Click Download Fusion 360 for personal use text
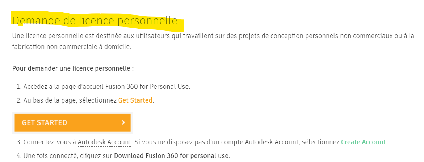424x162 pixels. click(171, 156)
